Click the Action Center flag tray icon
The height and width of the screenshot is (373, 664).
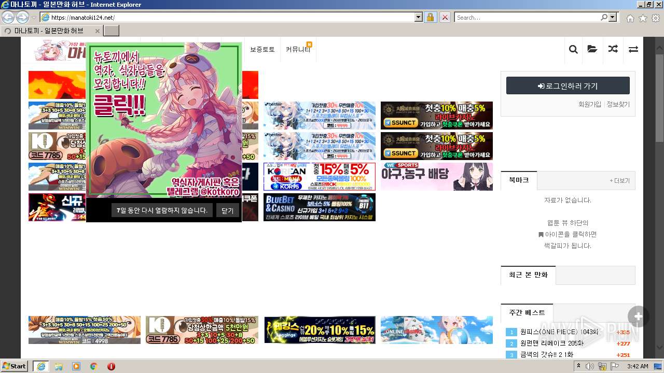(615, 366)
